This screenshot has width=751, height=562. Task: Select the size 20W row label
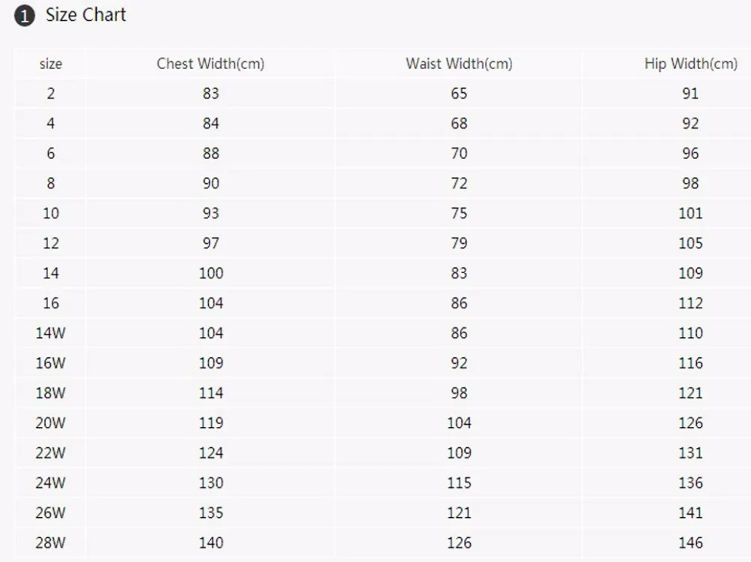[50, 423]
